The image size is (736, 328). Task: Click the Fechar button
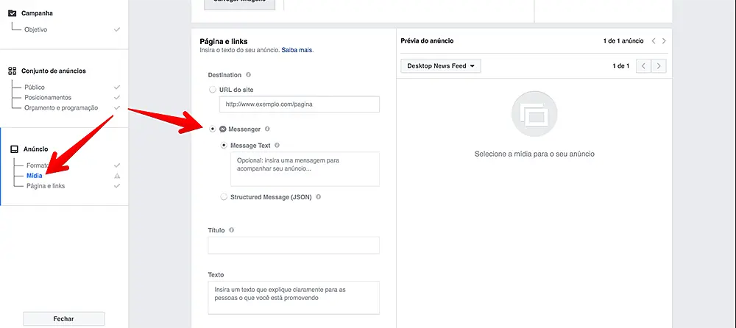click(64, 318)
